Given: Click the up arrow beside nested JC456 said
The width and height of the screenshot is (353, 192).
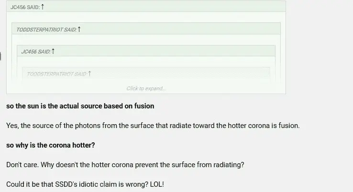Looking at the screenshot, I should (x=53, y=51).
